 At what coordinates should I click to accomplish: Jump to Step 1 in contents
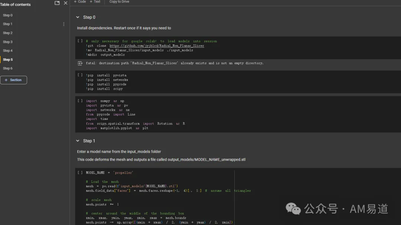(x=8, y=24)
